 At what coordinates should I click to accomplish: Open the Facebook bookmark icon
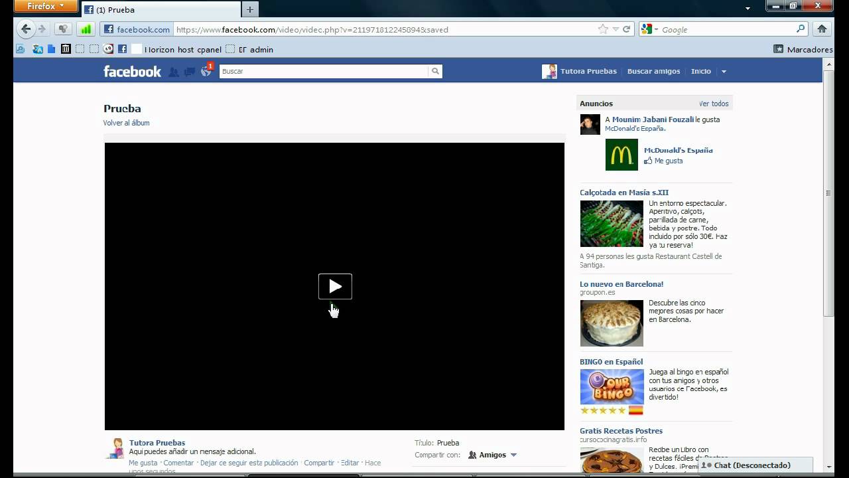[122, 49]
